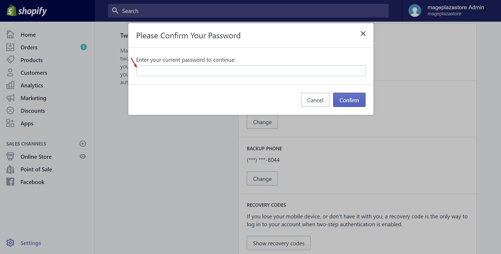The image size is (501, 254).
Task: Click the Shopify logo
Action: coord(26,11)
